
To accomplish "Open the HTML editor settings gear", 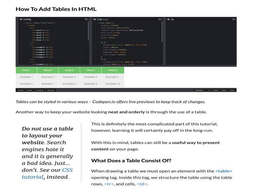I will click(x=21, y=19).
